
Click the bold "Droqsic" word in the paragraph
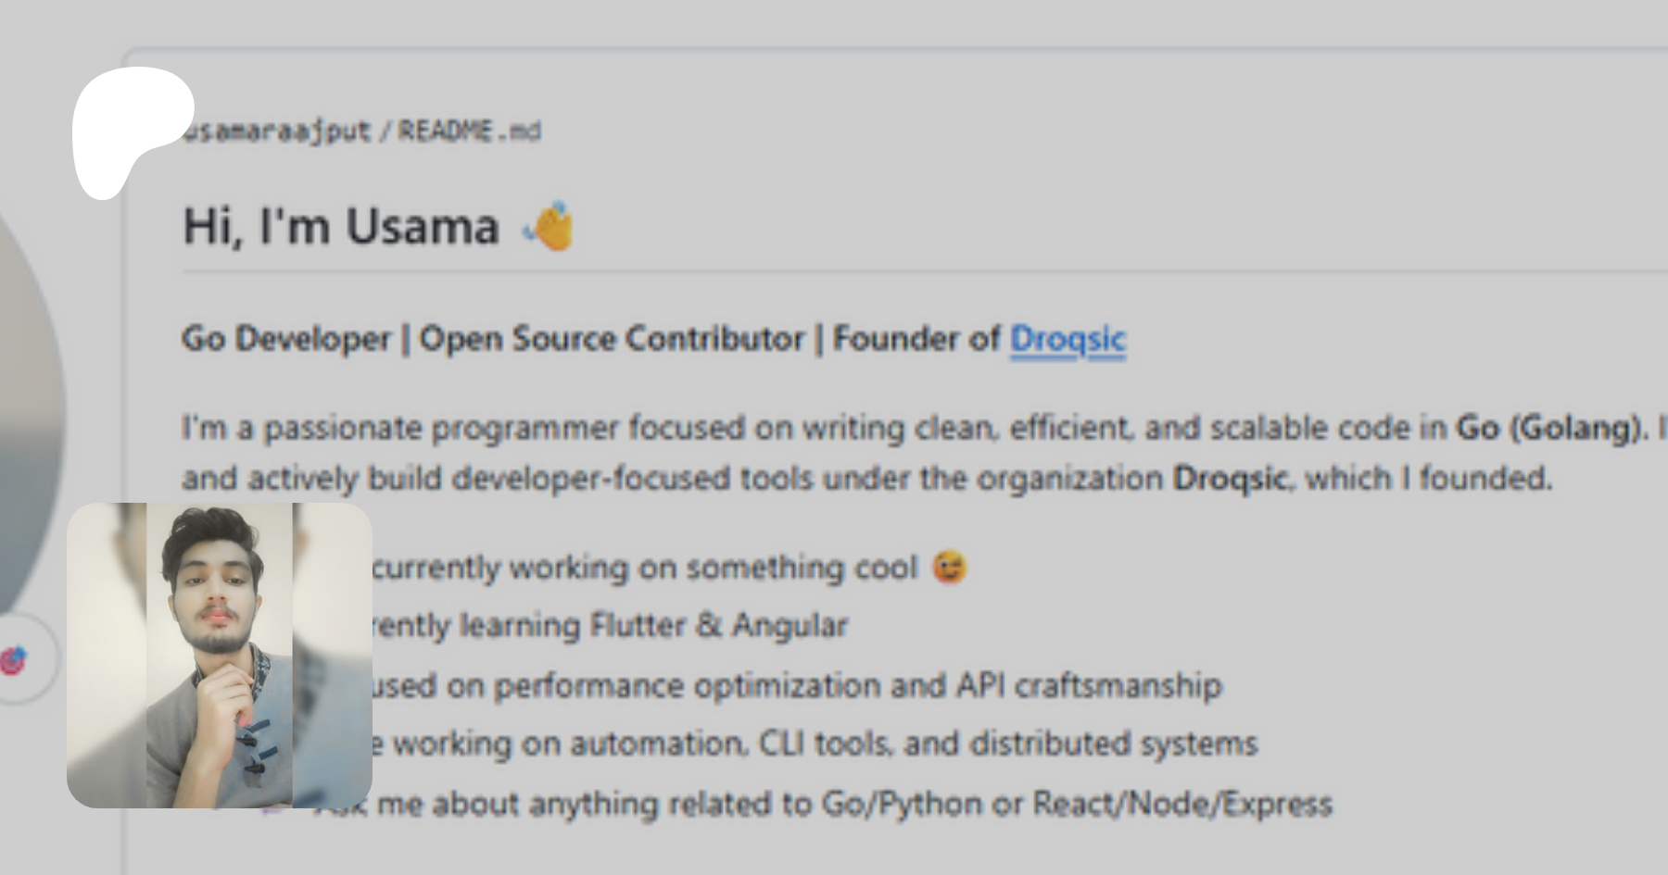pos(1230,479)
